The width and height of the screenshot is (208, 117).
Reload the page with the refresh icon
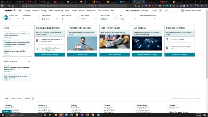pyautogui.click(x=9, y=6)
